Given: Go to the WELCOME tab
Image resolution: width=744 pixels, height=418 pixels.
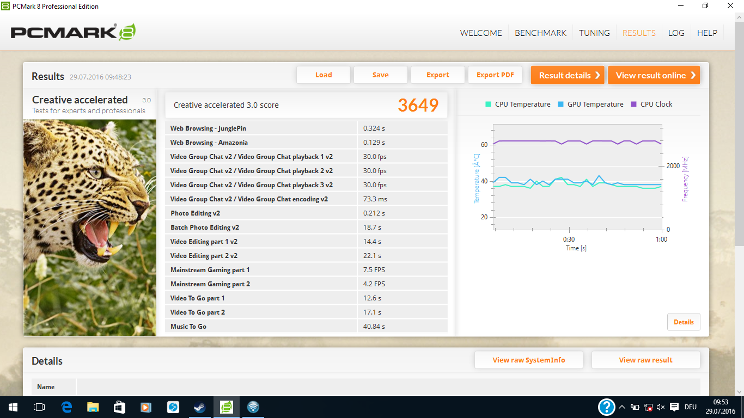Looking at the screenshot, I should pyautogui.click(x=481, y=33).
